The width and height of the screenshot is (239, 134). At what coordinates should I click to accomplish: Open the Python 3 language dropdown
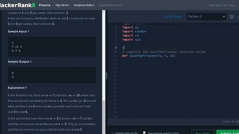point(207,16)
